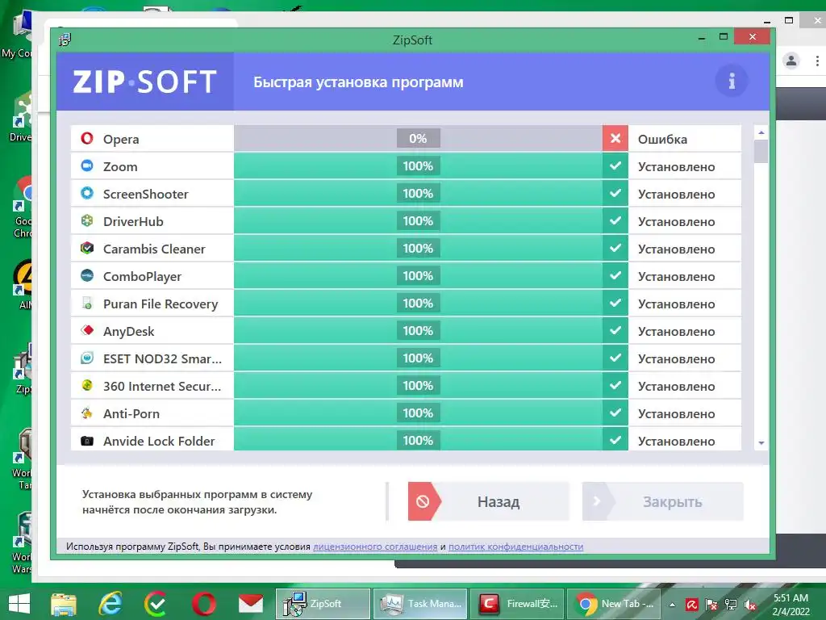Viewport: 826px width, 620px height.
Task: Click the Puran File Recovery name
Action: [x=161, y=304]
